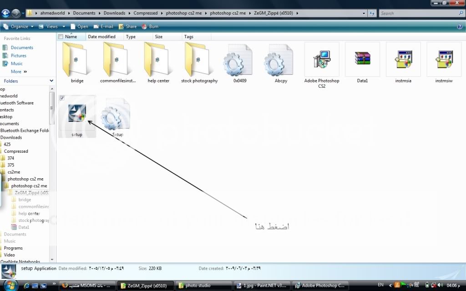Select the instmsia installer icon

click(403, 60)
